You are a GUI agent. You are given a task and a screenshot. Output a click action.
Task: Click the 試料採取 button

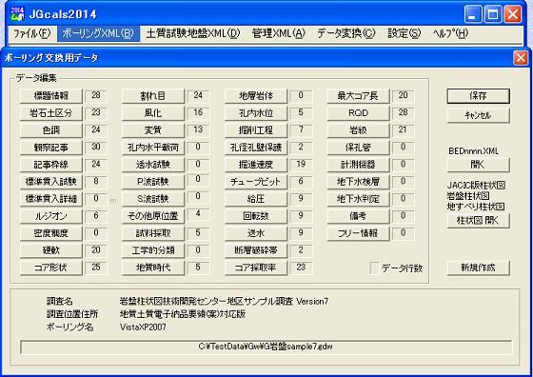153,233
